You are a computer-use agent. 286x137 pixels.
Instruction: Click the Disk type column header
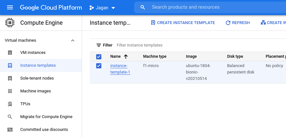click(235, 56)
